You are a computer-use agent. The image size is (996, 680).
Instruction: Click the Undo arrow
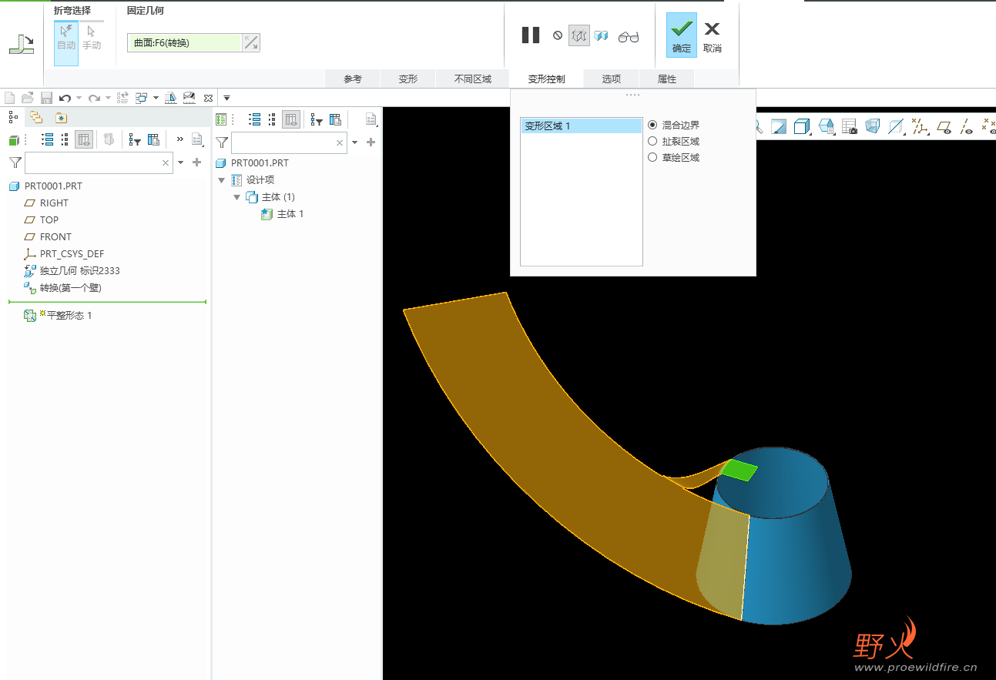pos(65,98)
